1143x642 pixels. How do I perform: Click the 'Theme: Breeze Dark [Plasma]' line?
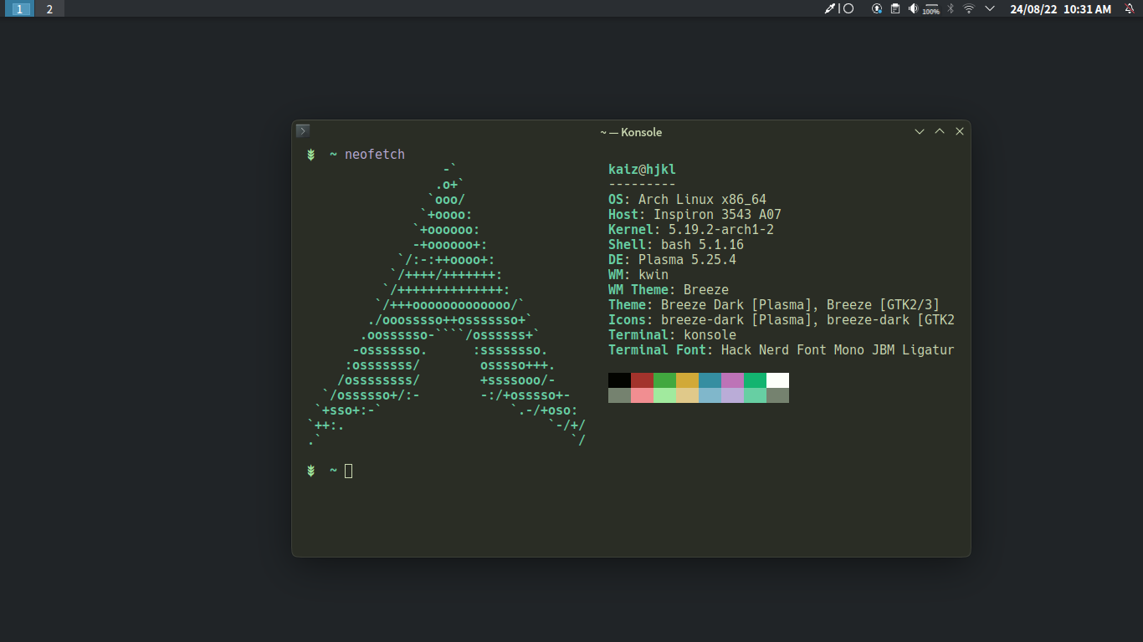click(x=774, y=305)
